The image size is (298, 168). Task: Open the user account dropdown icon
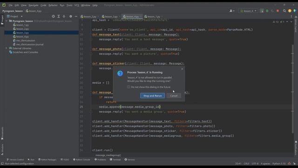(x=232, y=11)
